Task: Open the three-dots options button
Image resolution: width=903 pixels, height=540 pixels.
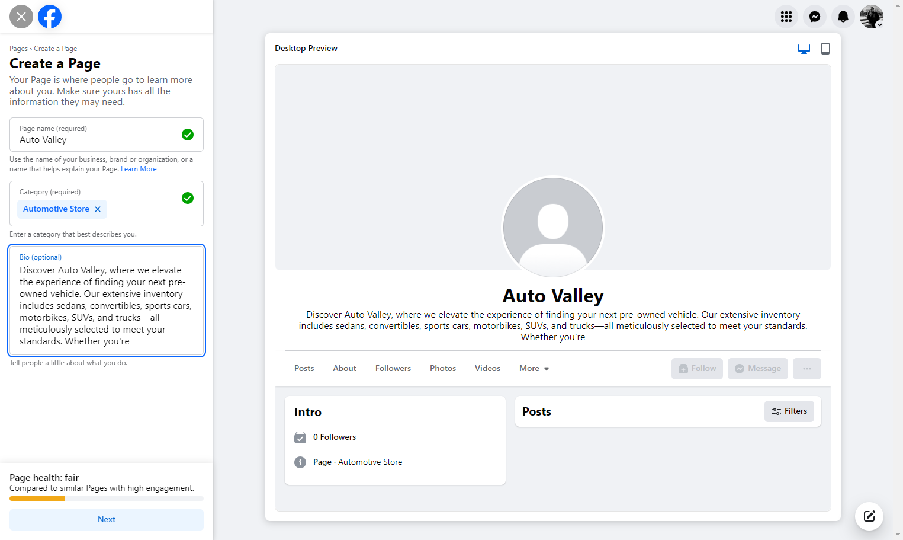Action: coord(807,369)
